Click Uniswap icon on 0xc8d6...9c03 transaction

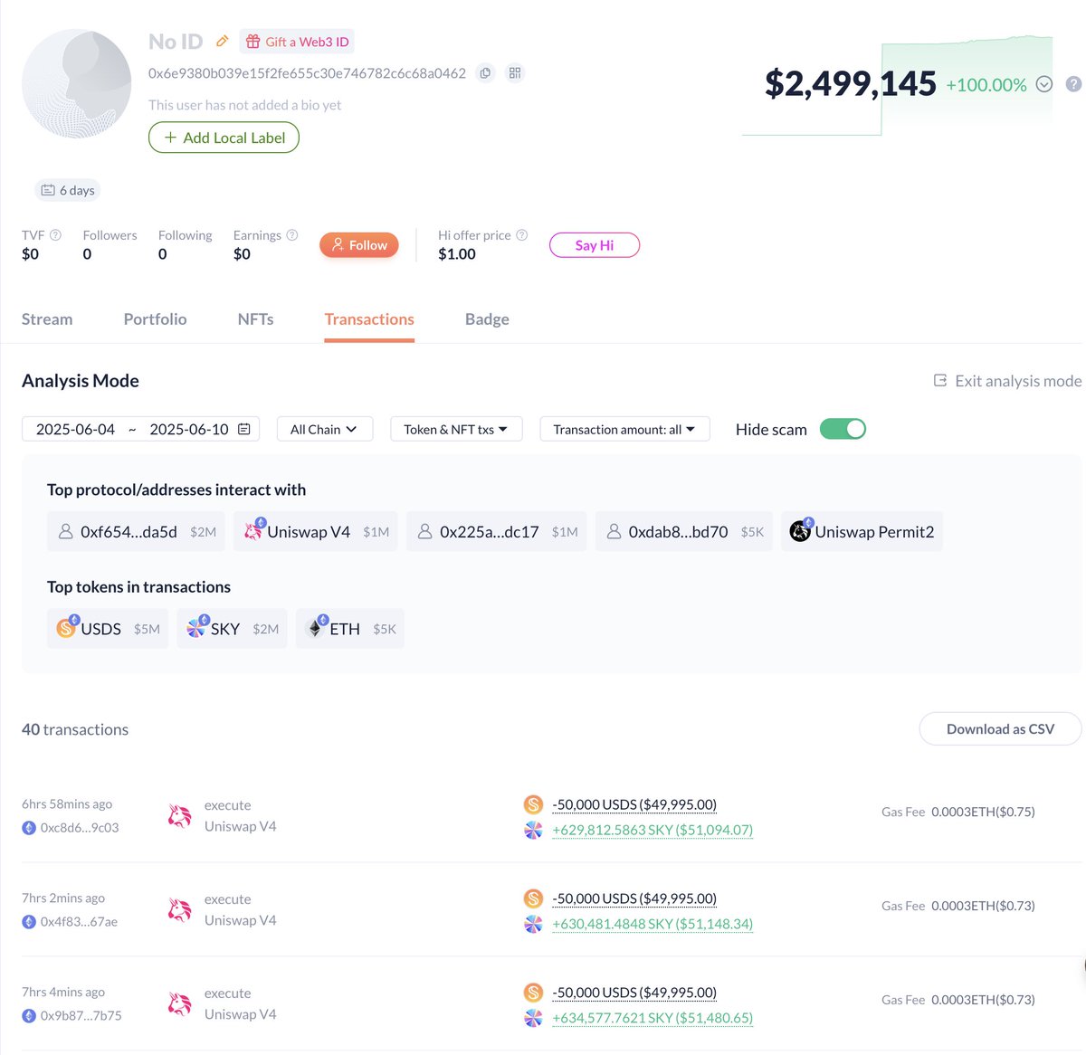[179, 816]
